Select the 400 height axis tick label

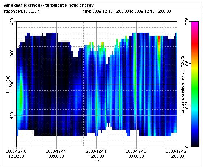pyautogui.click(x=12, y=22)
